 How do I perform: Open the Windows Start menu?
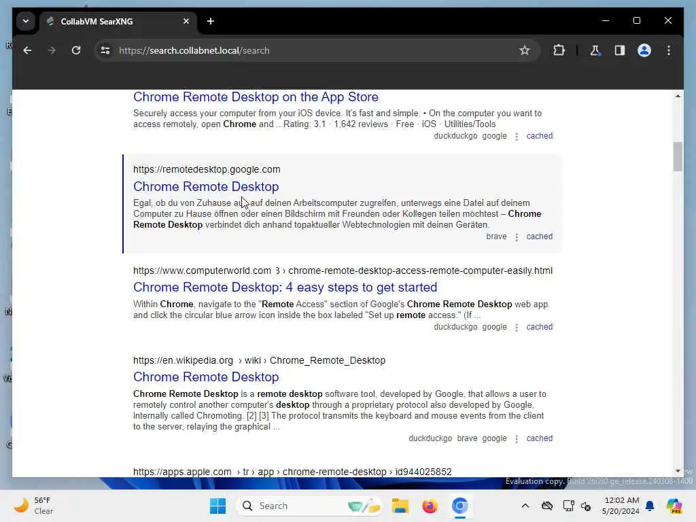(x=217, y=506)
